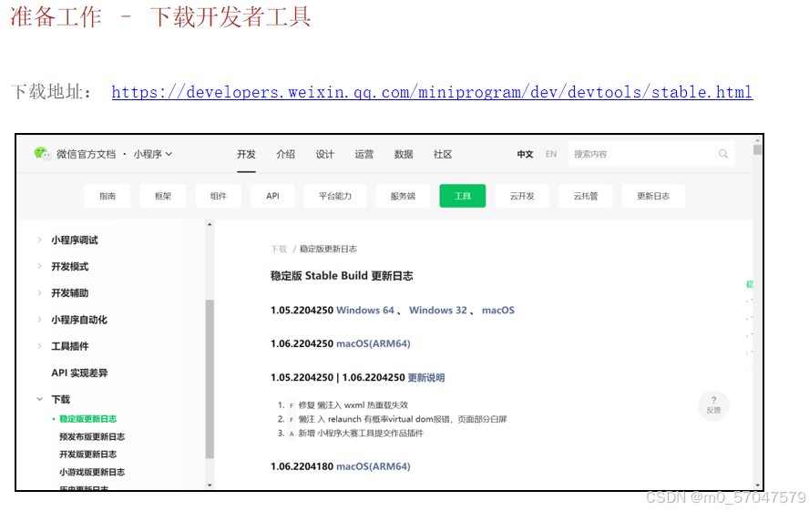Select 开发版更新日志 in the sidebar
Viewport: 809px width, 511px height.
[x=87, y=455]
